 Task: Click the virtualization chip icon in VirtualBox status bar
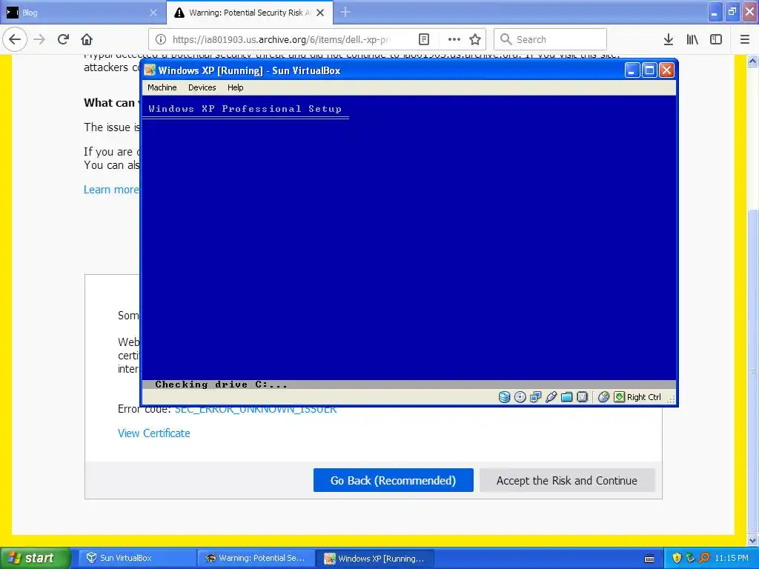[x=583, y=397]
